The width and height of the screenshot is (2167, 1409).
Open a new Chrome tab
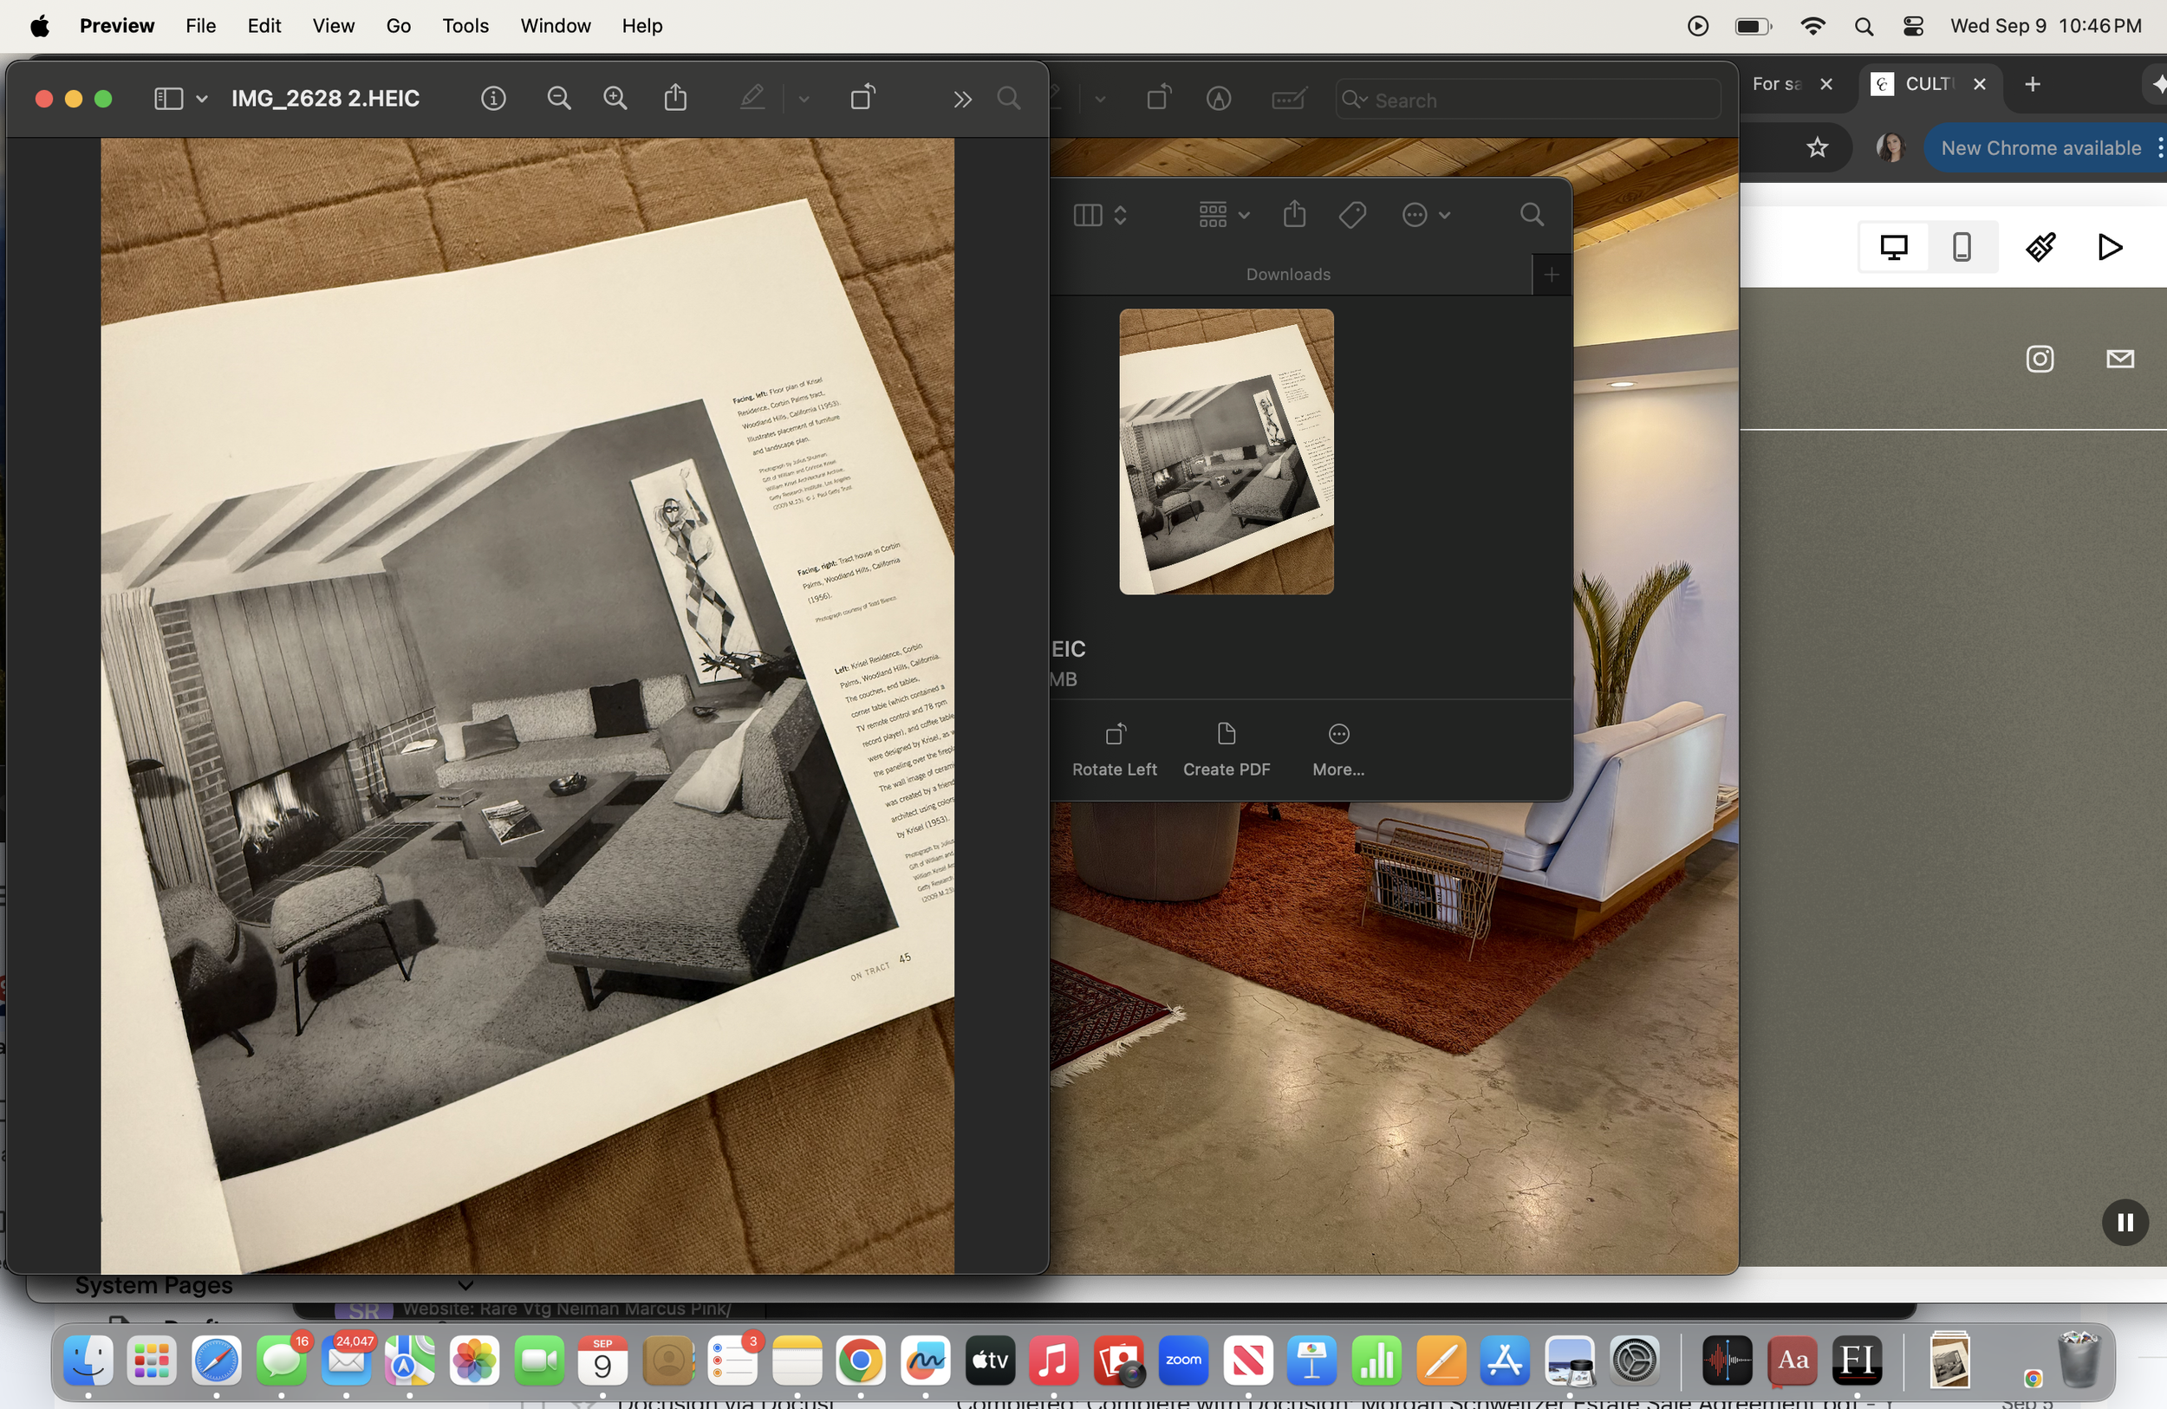pos(2033,84)
